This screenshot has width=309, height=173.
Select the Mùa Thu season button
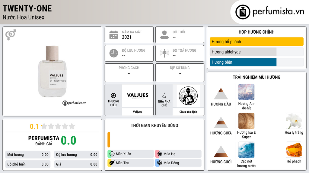click(x=131, y=163)
